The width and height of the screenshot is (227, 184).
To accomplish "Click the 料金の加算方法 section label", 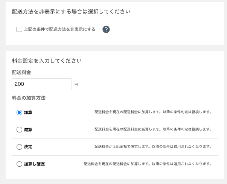I will (x=29, y=98).
